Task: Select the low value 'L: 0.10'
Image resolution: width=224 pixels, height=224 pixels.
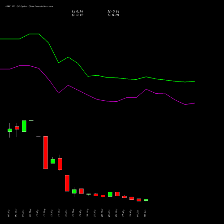Action: point(113,15)
